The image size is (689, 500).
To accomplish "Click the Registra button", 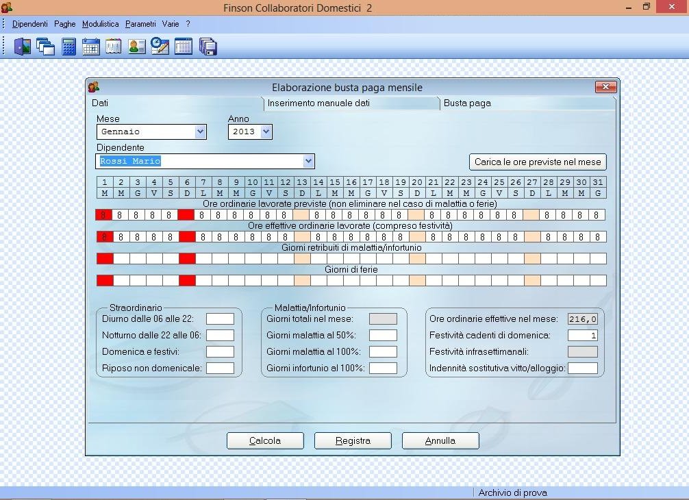I will pyautogui.click(x=353, y=440).
